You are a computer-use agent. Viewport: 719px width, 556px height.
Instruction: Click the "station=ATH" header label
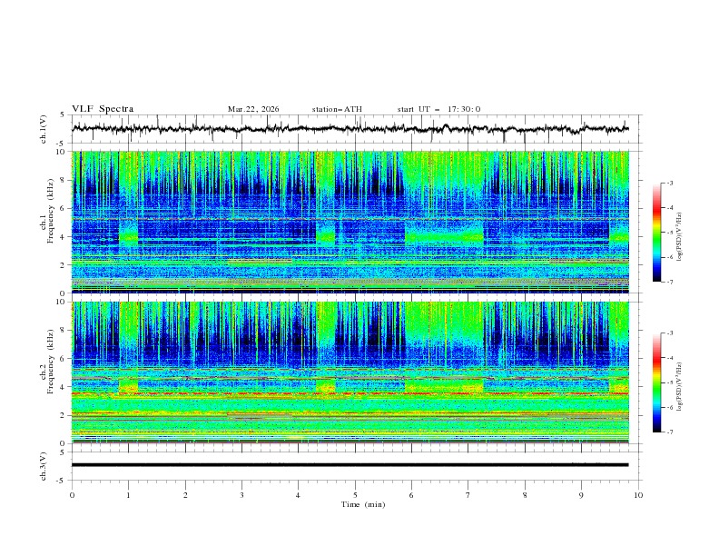coord(337,109)
